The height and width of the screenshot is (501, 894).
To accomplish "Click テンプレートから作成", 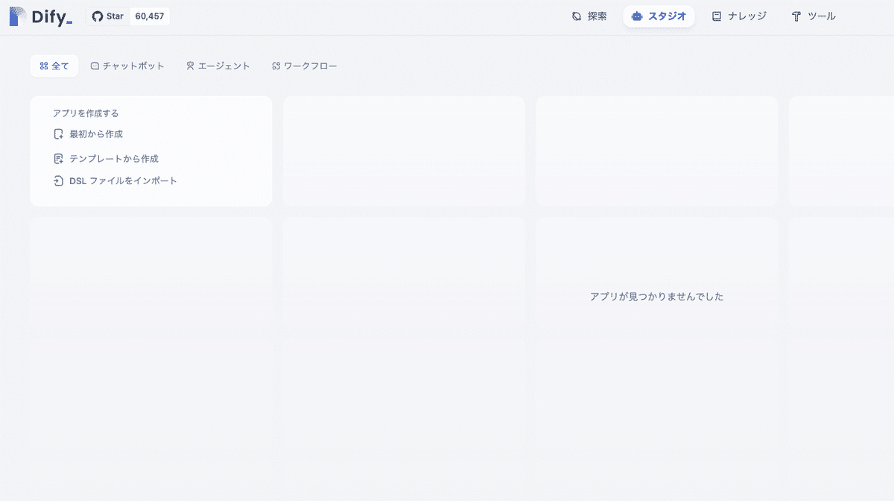I will (x=107, y=159).
